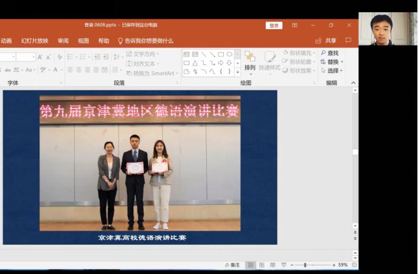This screenshot has height=274, width=418.
Task: Open the 排列 (Arrange) menu
Action: [249, 61]
